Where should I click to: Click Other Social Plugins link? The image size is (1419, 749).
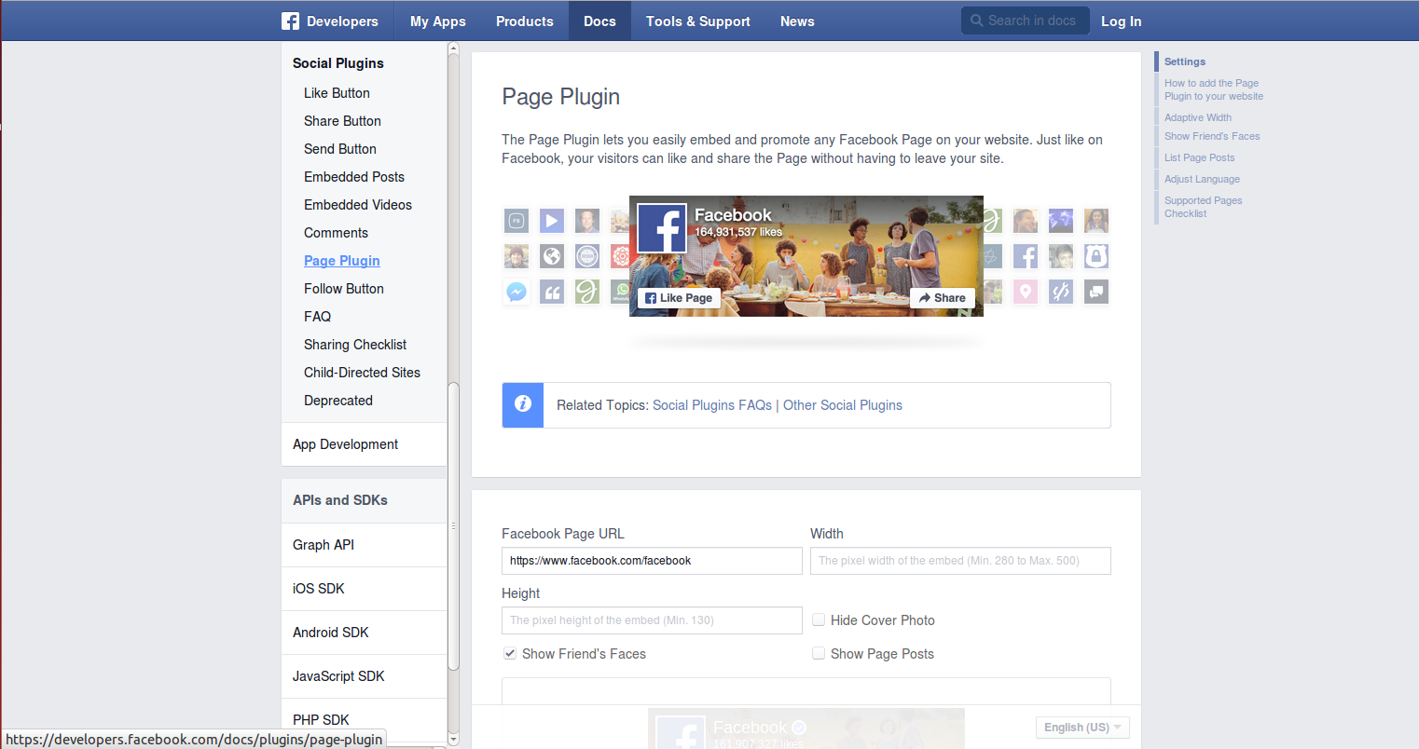coord(843,405)
